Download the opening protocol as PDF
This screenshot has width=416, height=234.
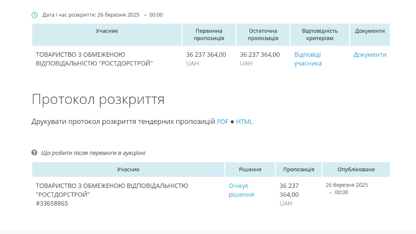pos(223,122)
